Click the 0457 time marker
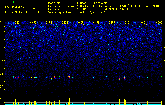The width and height of the screenshot is (165, 105). [112, 23]
